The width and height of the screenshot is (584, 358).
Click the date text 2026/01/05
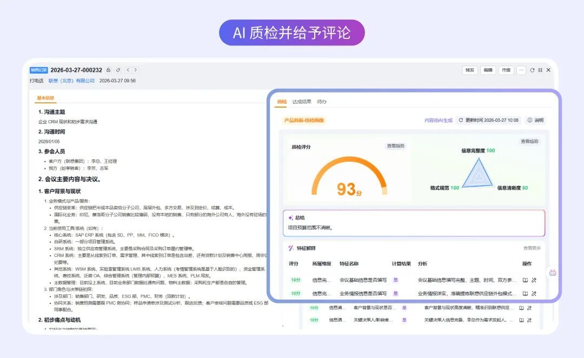[49, 142]
